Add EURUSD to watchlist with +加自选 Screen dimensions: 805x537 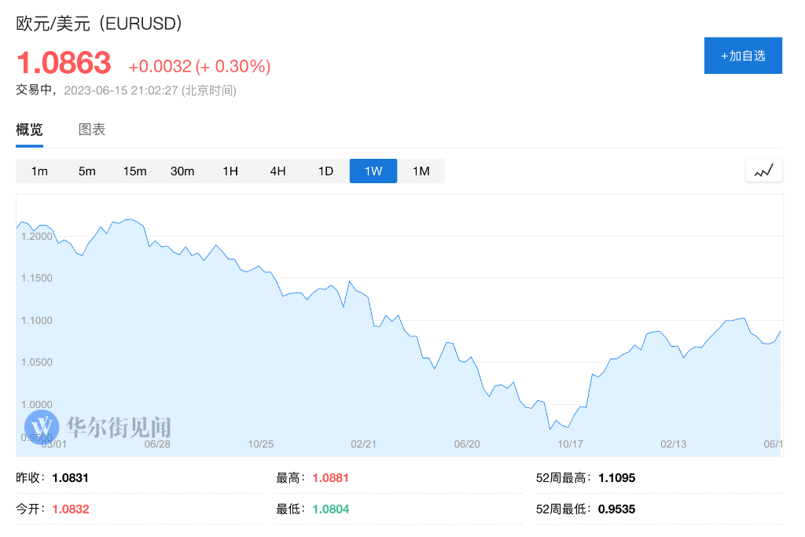point(743,56)
